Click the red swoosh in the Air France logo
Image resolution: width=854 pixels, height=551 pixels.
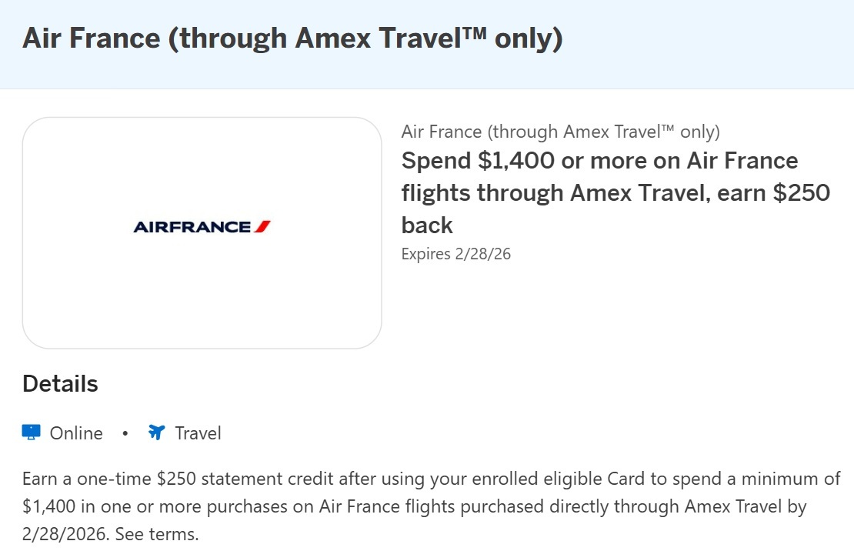tap(262, 226)
